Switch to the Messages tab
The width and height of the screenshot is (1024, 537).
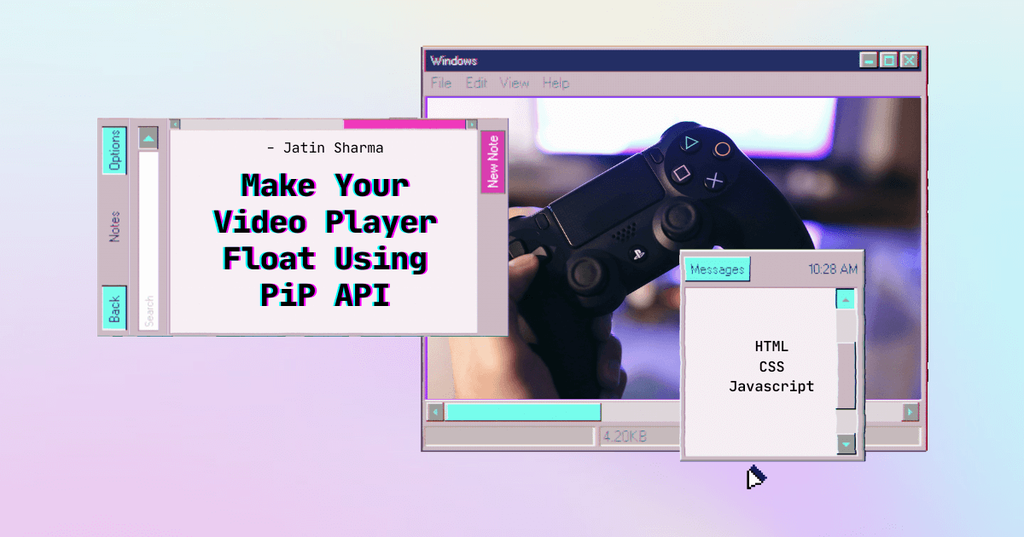coord(717,268)
